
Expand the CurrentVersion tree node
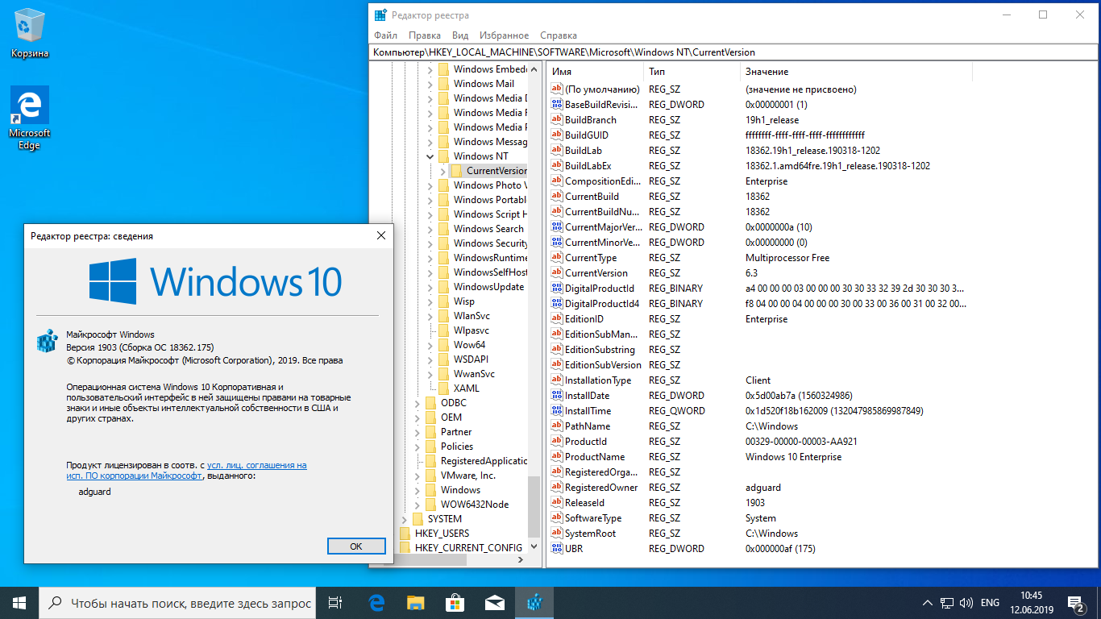[x=442, y=170]
